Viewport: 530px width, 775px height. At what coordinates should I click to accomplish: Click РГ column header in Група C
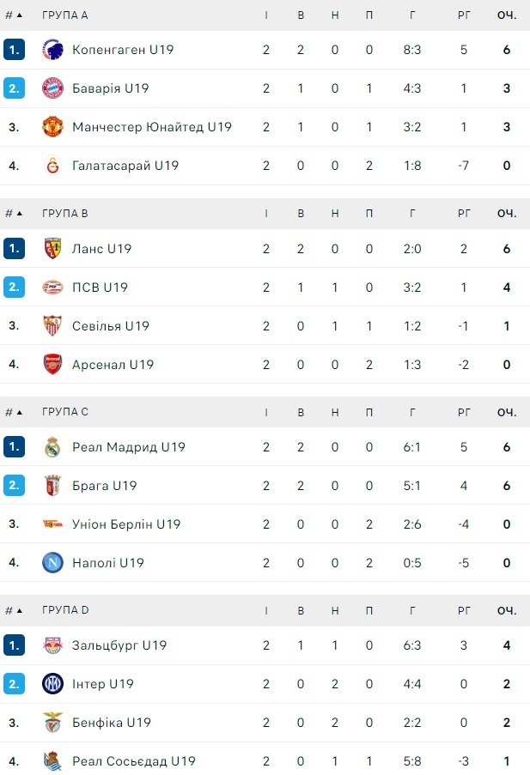click(x=464, y=412)
